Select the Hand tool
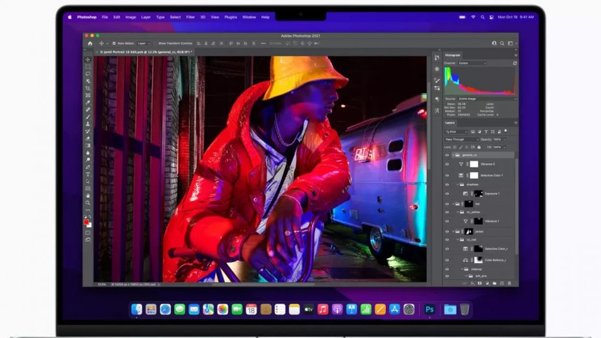 tap(88, 196)
